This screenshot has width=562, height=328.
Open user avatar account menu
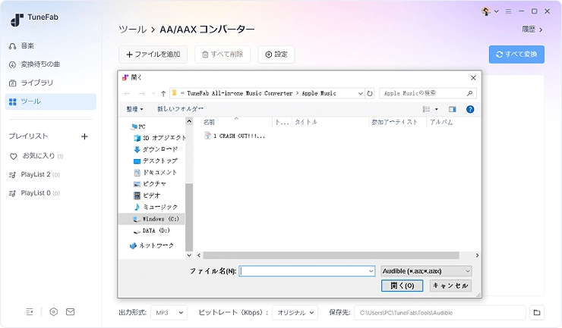coord(490,11)
